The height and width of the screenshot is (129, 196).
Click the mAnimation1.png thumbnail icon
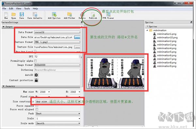coord(155,34)
